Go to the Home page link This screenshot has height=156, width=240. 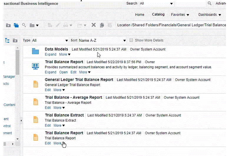[x=140, y=15]
